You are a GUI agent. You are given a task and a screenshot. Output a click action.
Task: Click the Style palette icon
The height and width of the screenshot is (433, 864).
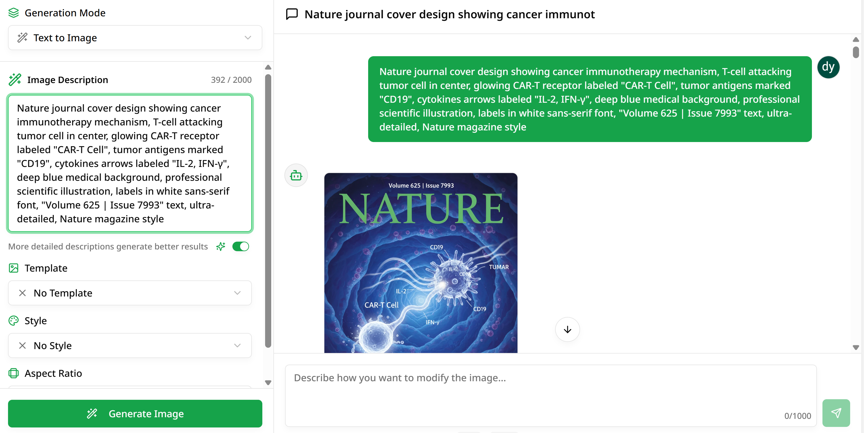[13, 321]
